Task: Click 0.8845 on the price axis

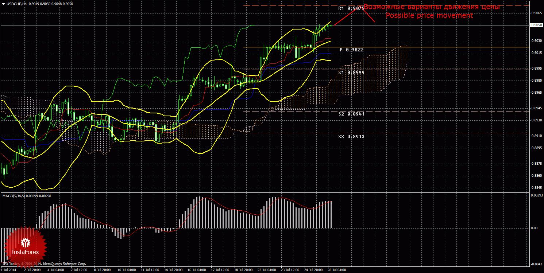Action: [536, 188]
